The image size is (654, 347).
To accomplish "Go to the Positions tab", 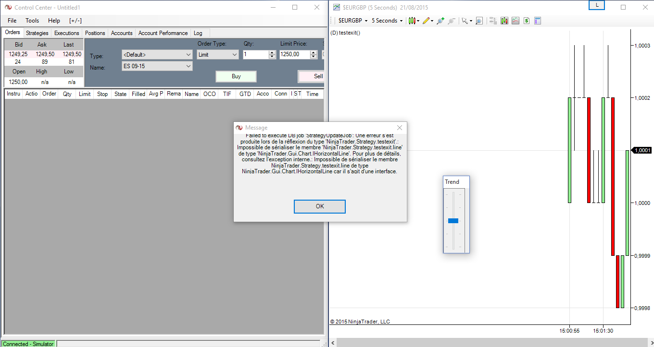I will 95,33.
